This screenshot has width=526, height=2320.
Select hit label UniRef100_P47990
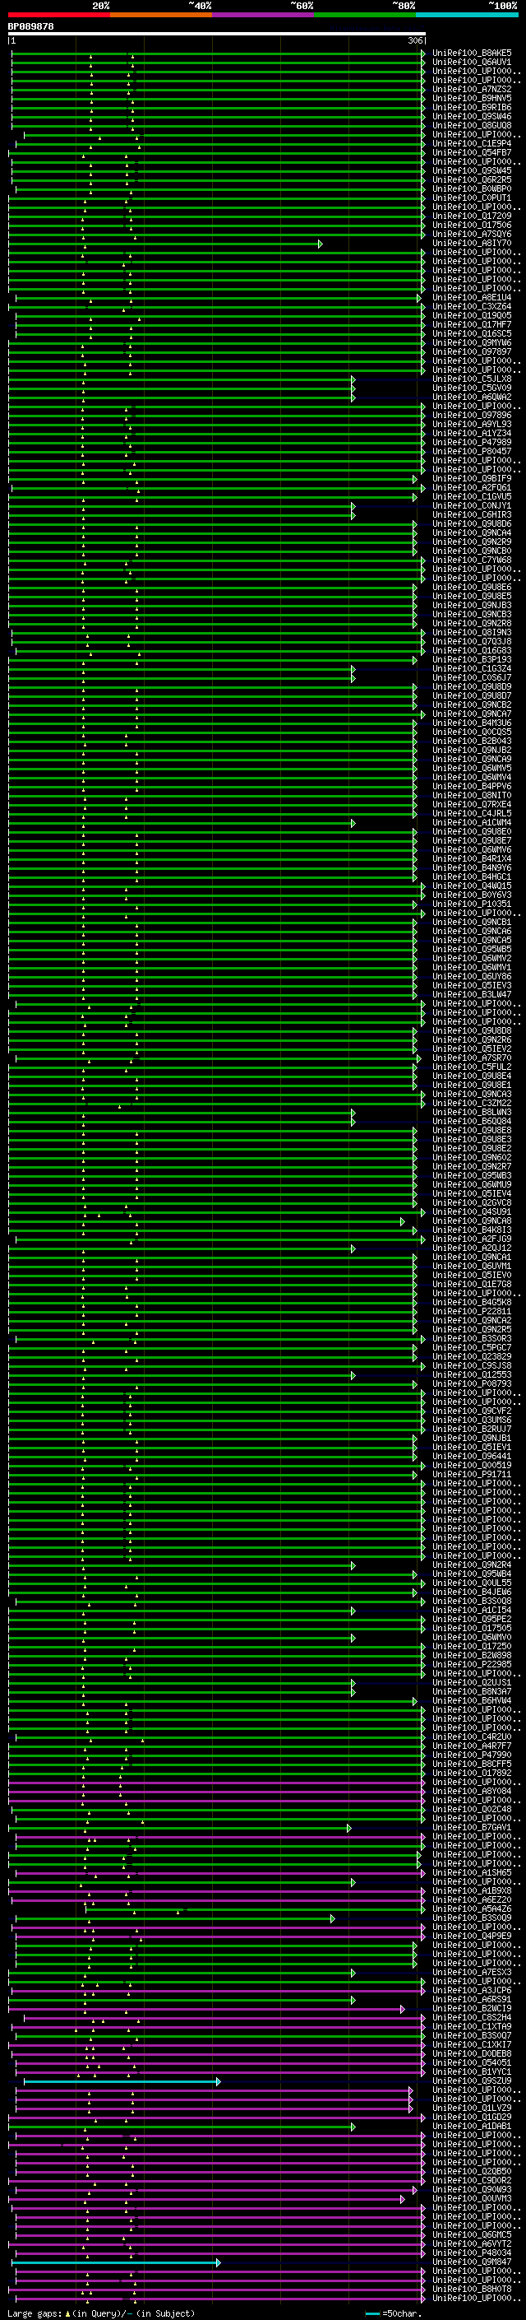472,1755
